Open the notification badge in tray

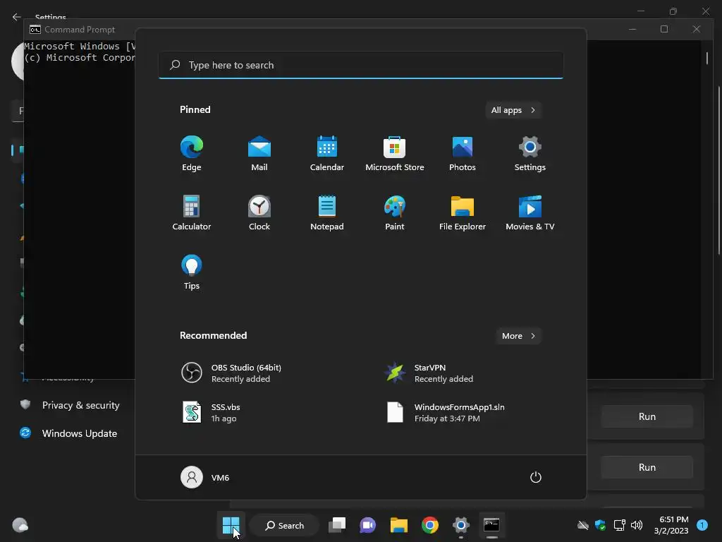(702, 524)
